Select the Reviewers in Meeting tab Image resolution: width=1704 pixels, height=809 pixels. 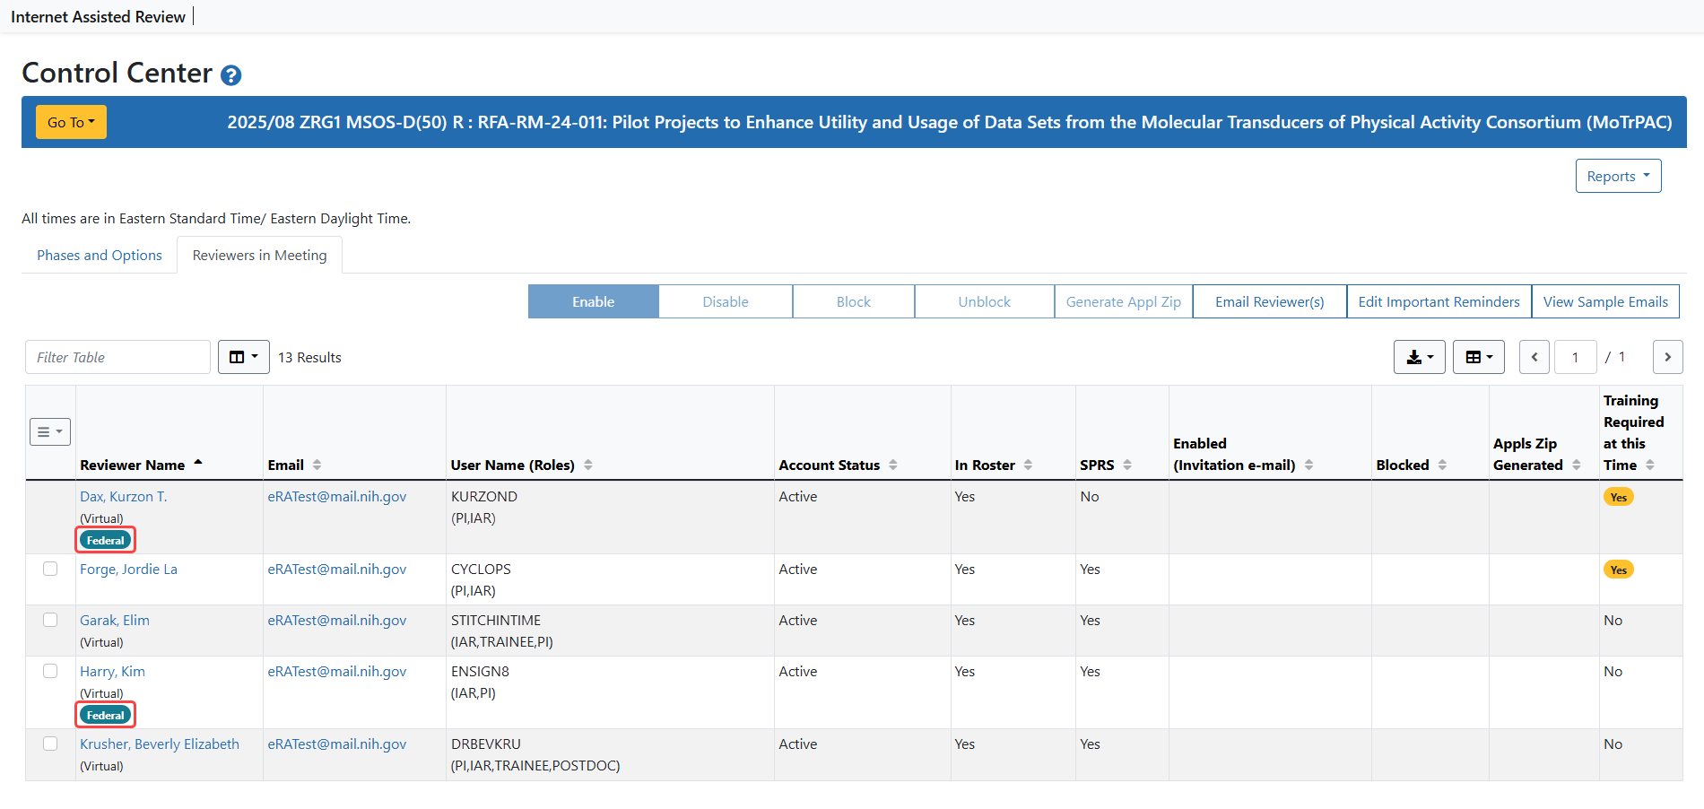click(259, 255)
